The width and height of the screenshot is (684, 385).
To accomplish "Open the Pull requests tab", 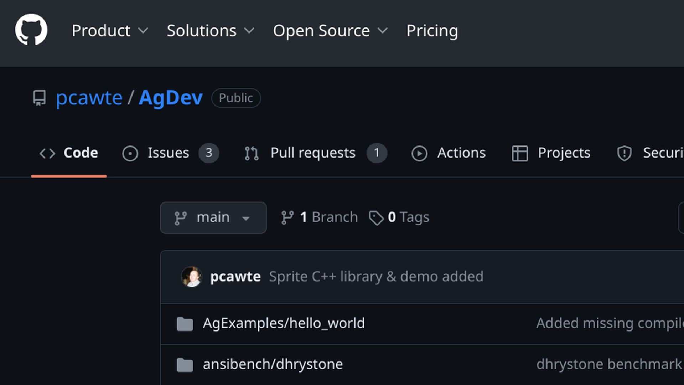I will (313, 153).
